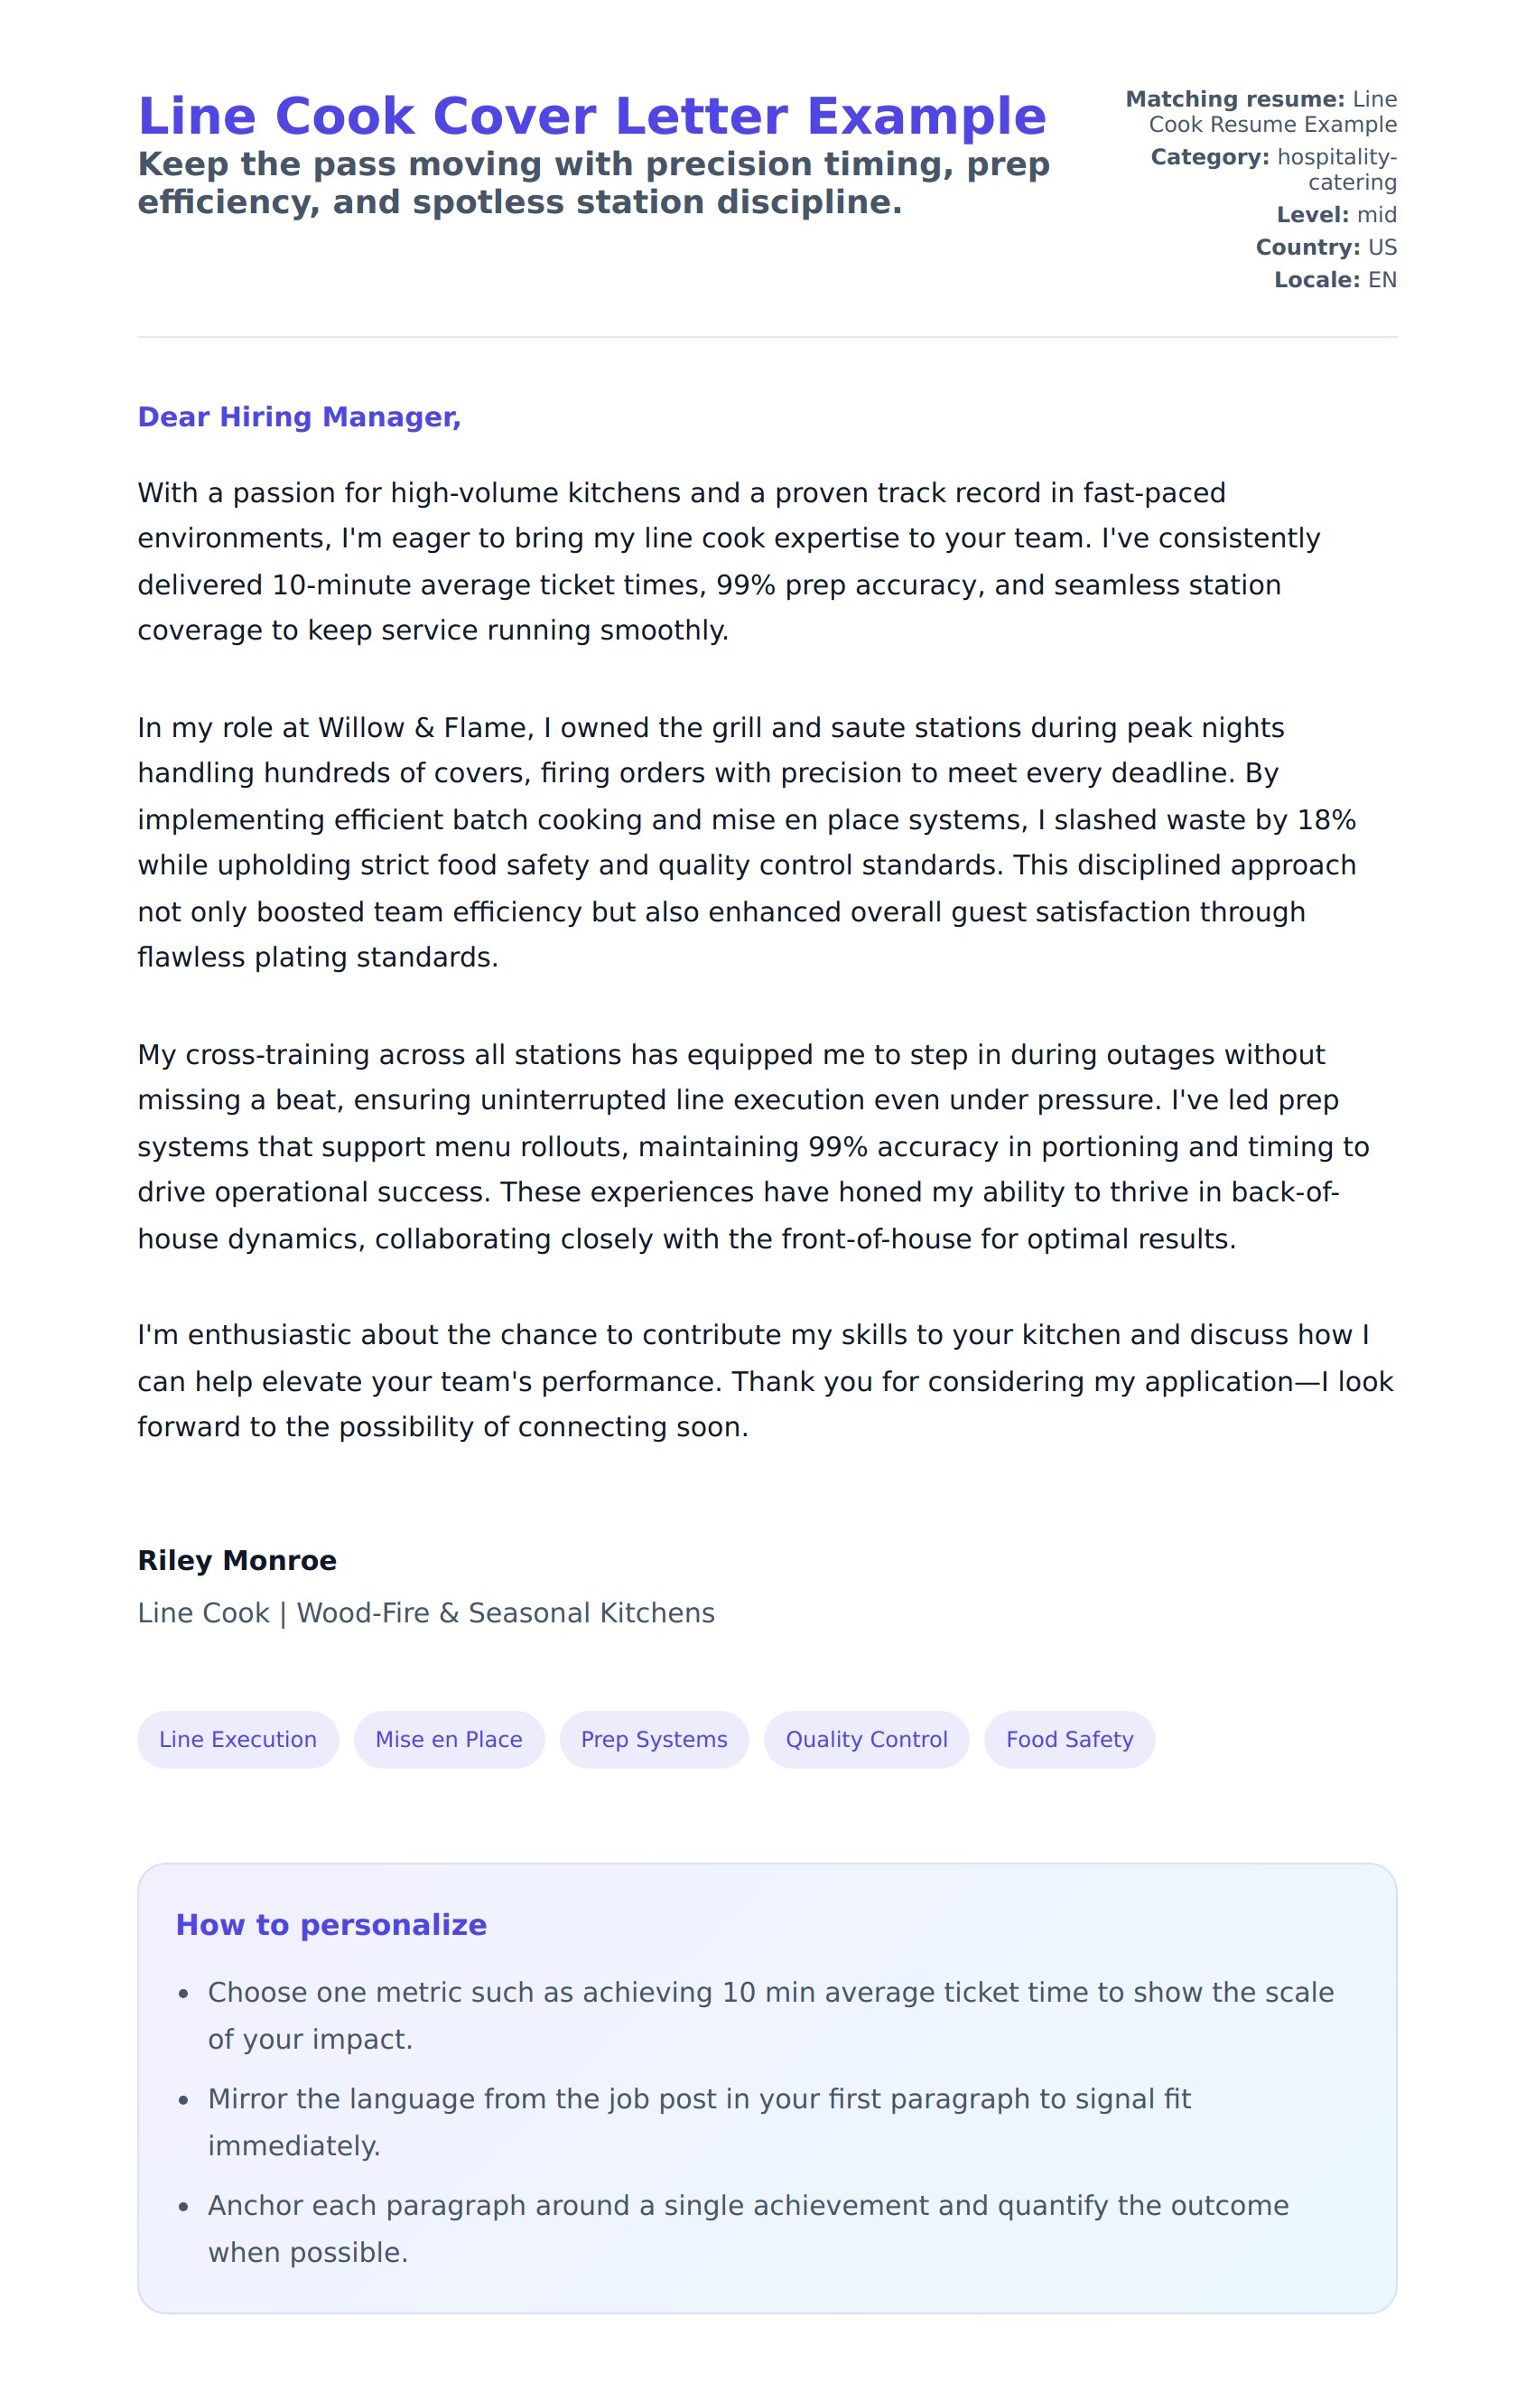The height and width of the screenshot is (2401, 1535).
Task: Click the Riley Monroe signature name
Action: coord(237,1560)
